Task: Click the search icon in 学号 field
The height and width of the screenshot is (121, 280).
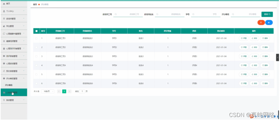Action: 193,14
